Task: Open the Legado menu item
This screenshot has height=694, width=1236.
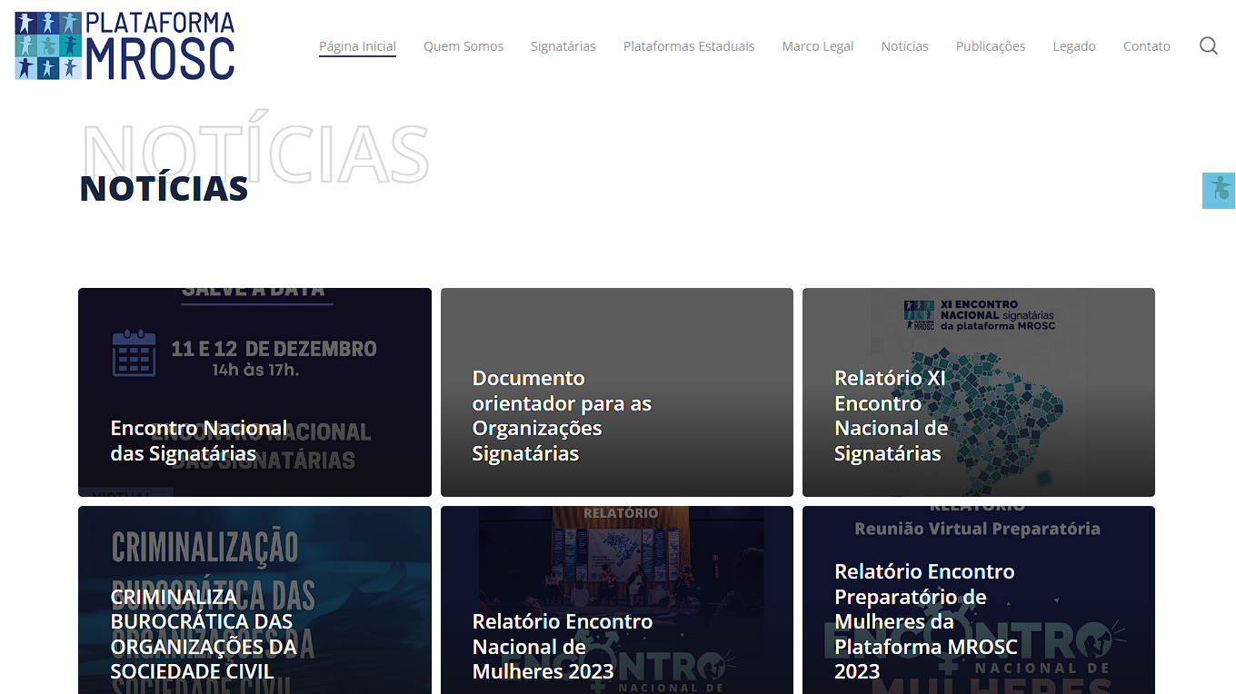Action: pos(1074,46)
